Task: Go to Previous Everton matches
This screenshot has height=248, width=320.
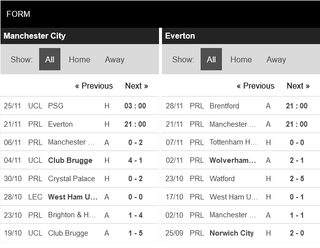Action: point(255,86)
